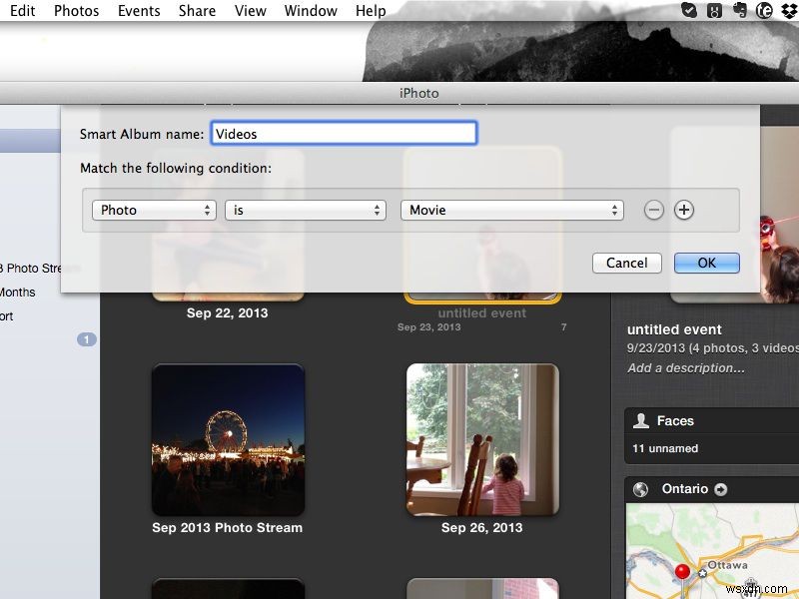Cancel the Smart Album dialog

(626, 263)
